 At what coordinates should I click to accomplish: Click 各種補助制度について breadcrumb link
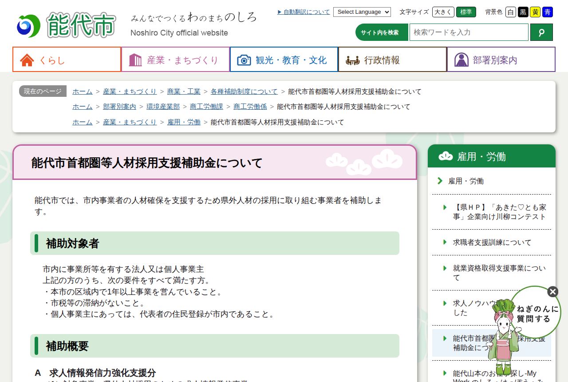click(x=244, y=92)
